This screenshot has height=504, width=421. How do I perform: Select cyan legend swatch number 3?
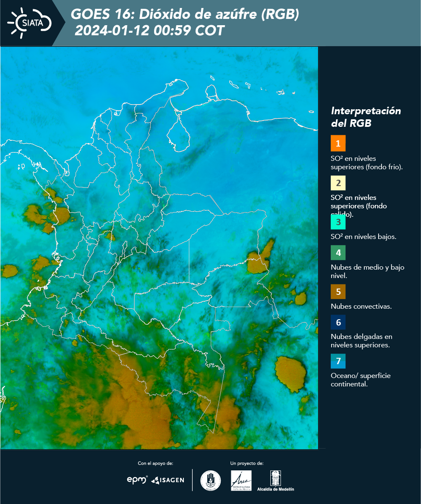click(338, 222)
